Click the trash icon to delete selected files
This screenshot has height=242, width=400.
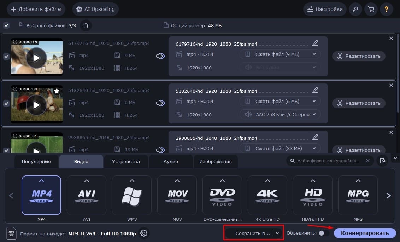[x=86, y=25]
